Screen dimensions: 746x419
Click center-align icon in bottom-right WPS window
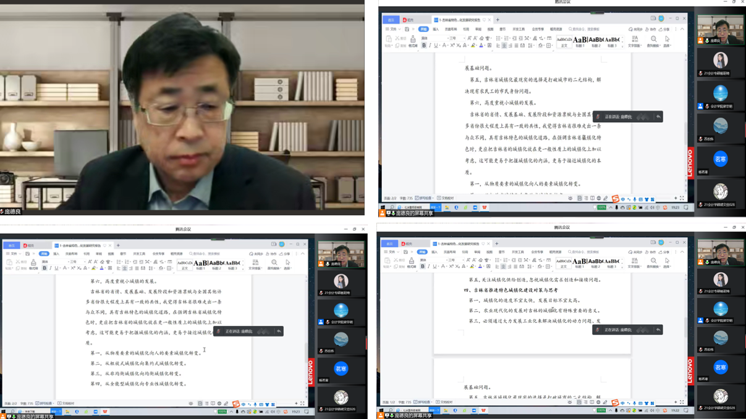pos(504,267)
